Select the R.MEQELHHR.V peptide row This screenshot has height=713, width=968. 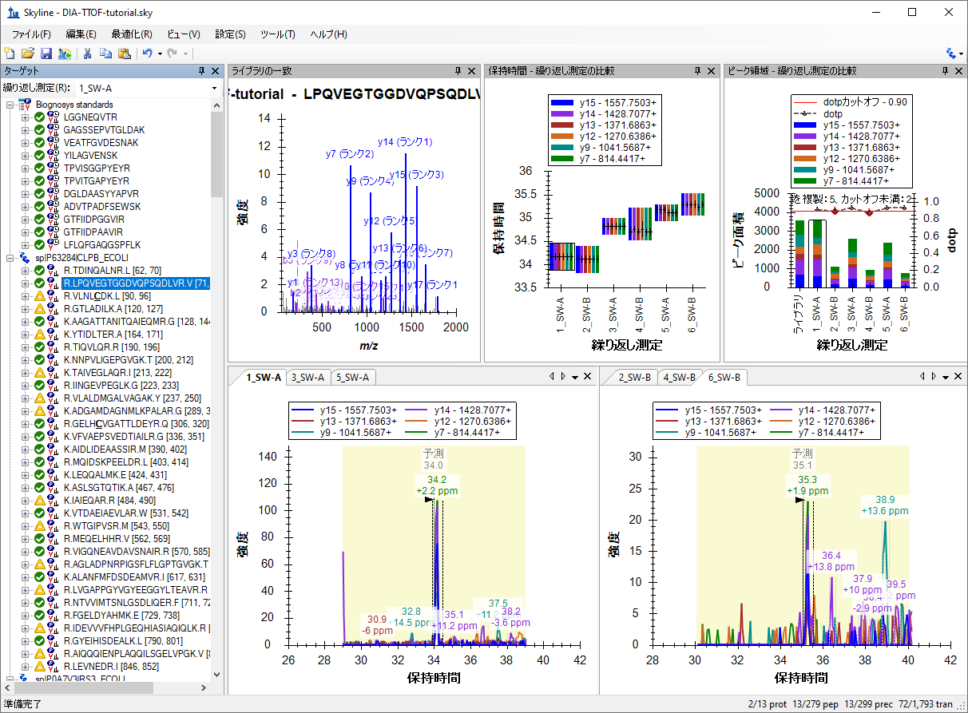tap(117, 539)
